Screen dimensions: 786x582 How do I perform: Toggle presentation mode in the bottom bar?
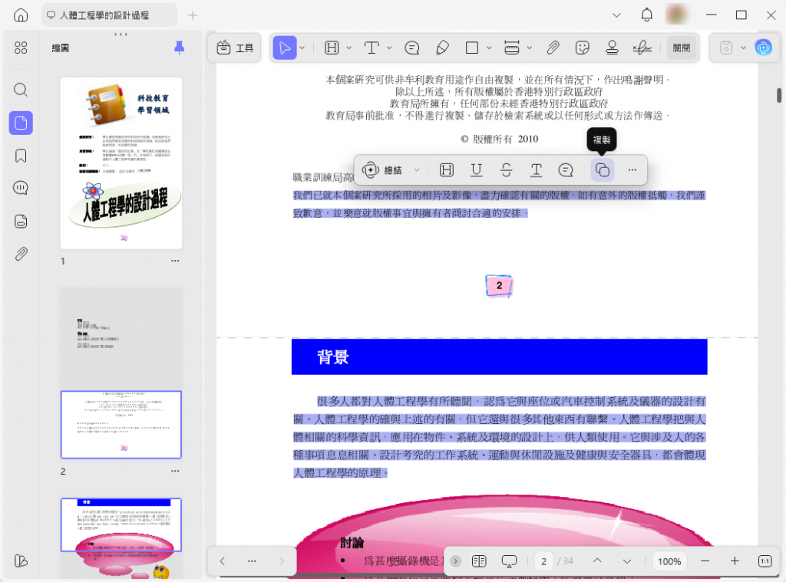pos(508,561)
